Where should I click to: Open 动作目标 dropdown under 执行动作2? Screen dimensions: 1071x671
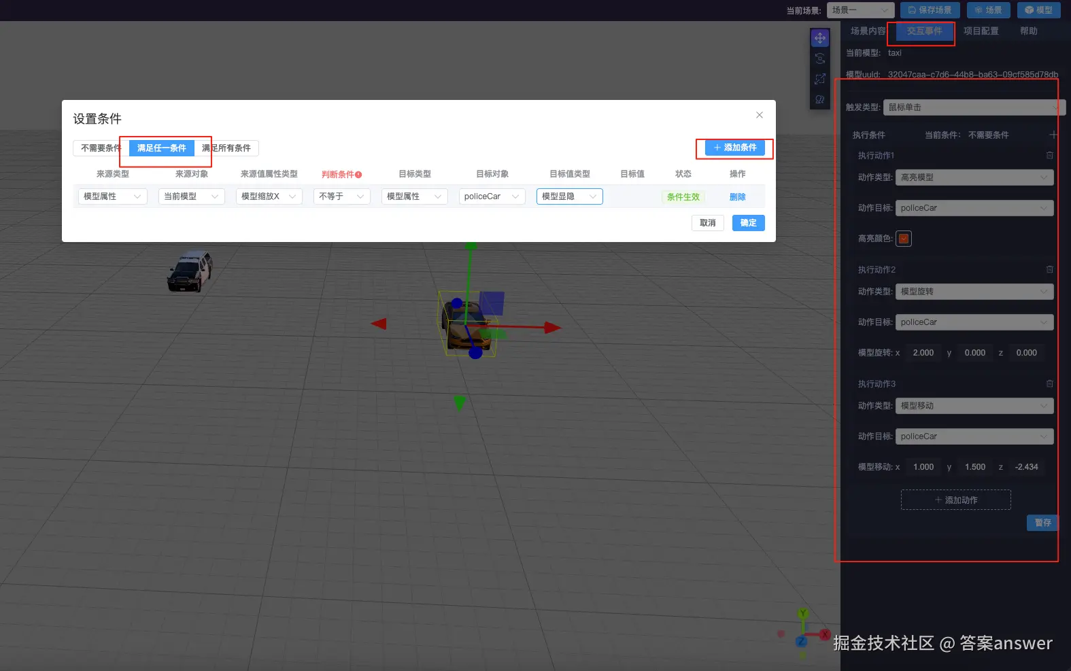point(974,322)
